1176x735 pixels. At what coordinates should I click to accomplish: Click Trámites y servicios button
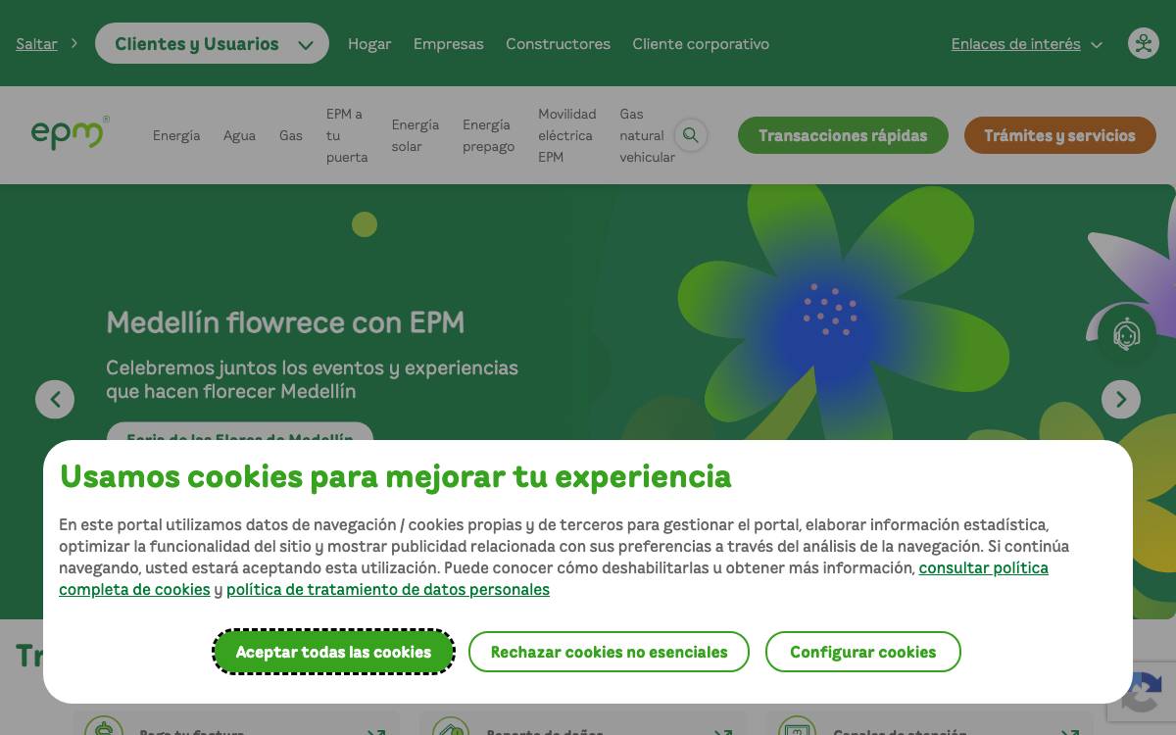pos(1059,135)
